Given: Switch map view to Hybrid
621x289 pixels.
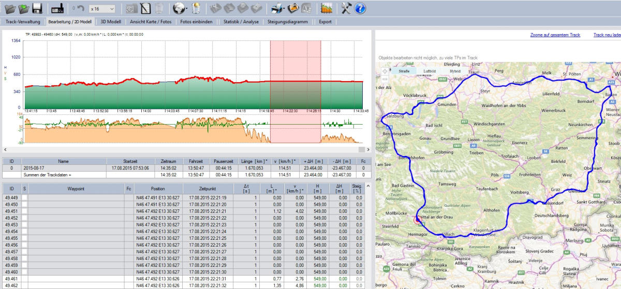Looking at the screenshot, I should coord(455,71).
